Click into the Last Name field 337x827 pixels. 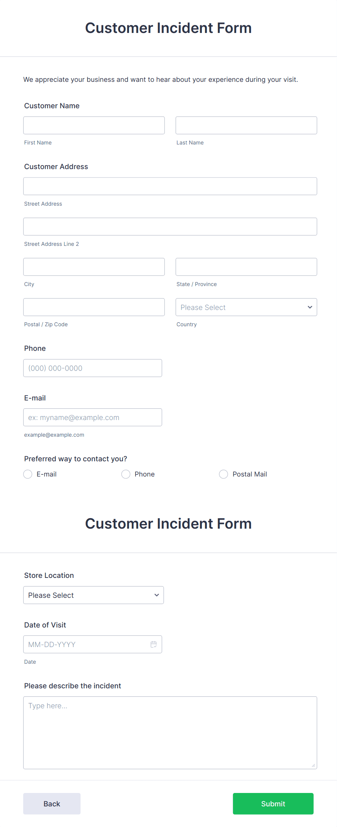click(x=246, y=125)
